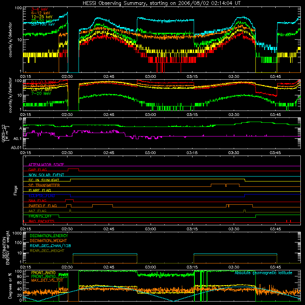Image resolution: width=305 pixels, height=305 pixels.
Task: Select the ATTENUATOR_STATE flag label
Action: [x=46, y=165]
